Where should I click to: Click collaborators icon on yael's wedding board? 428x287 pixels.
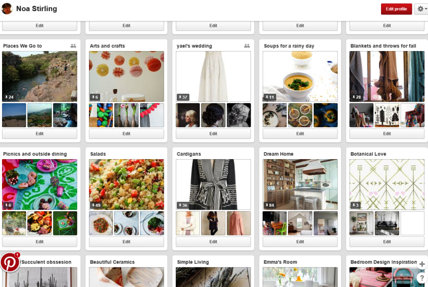coord(247,46)
